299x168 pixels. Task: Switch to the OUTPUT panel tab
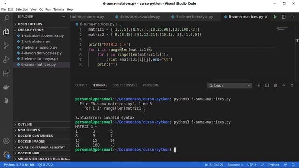[81, 85]
